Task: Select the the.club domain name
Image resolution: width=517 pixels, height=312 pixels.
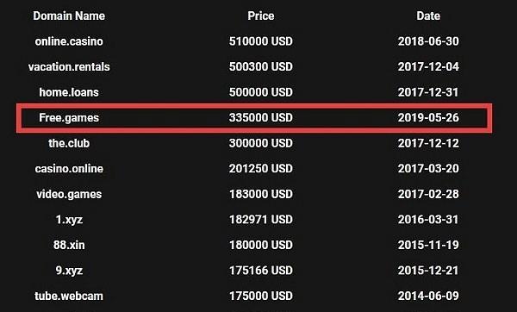Action: [x=69, y=143]
